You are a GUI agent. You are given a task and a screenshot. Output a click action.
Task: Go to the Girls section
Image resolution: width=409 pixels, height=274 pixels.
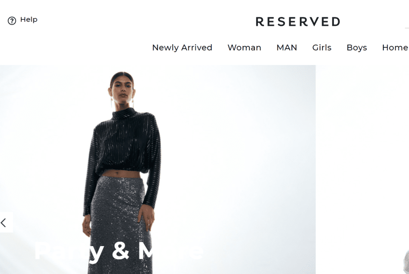322,47
